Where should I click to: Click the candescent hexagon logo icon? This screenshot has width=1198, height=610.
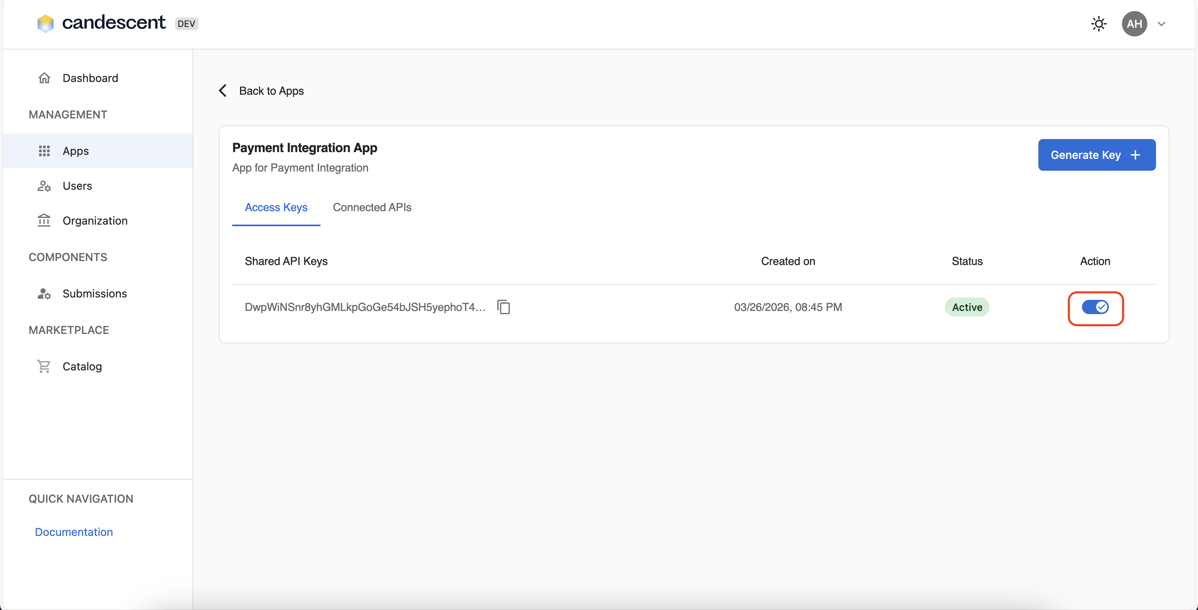(45, 23)
